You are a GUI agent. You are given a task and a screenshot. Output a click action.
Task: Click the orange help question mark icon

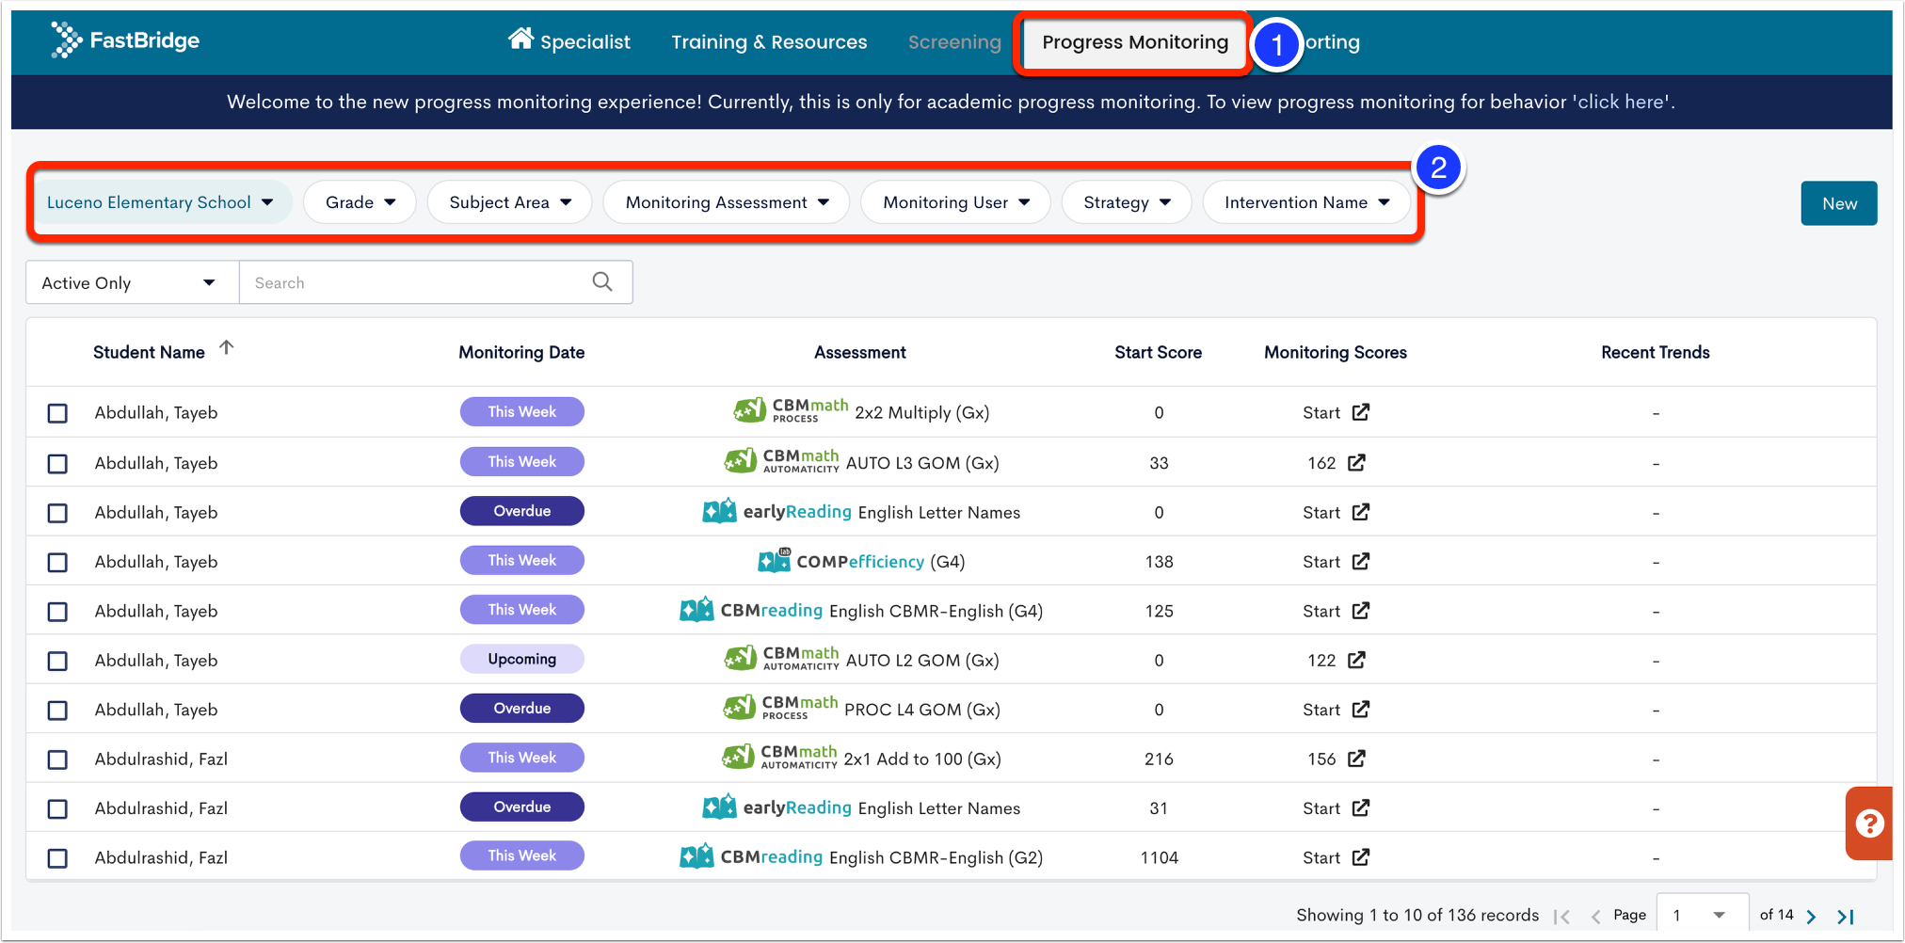pos(1869,823)
